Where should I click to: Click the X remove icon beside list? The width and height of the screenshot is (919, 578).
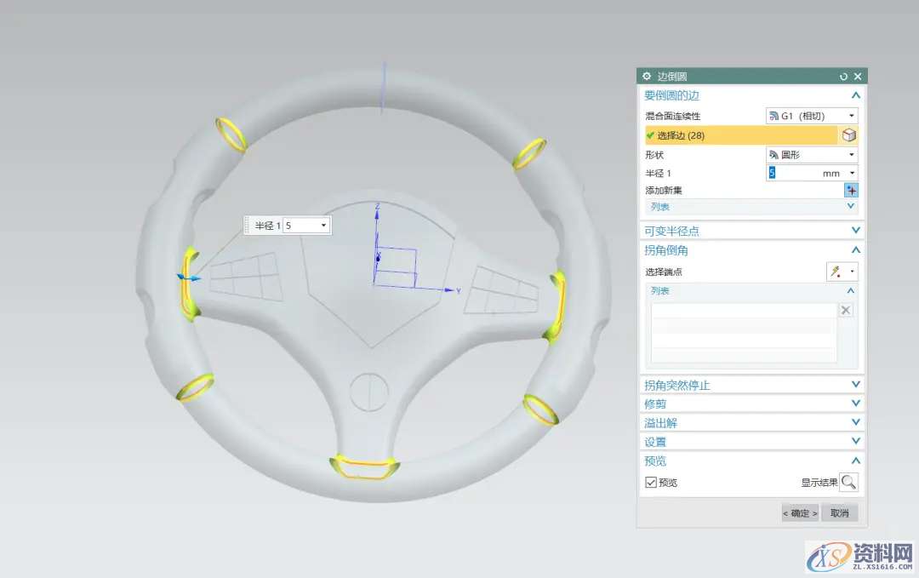click(846, 310)
